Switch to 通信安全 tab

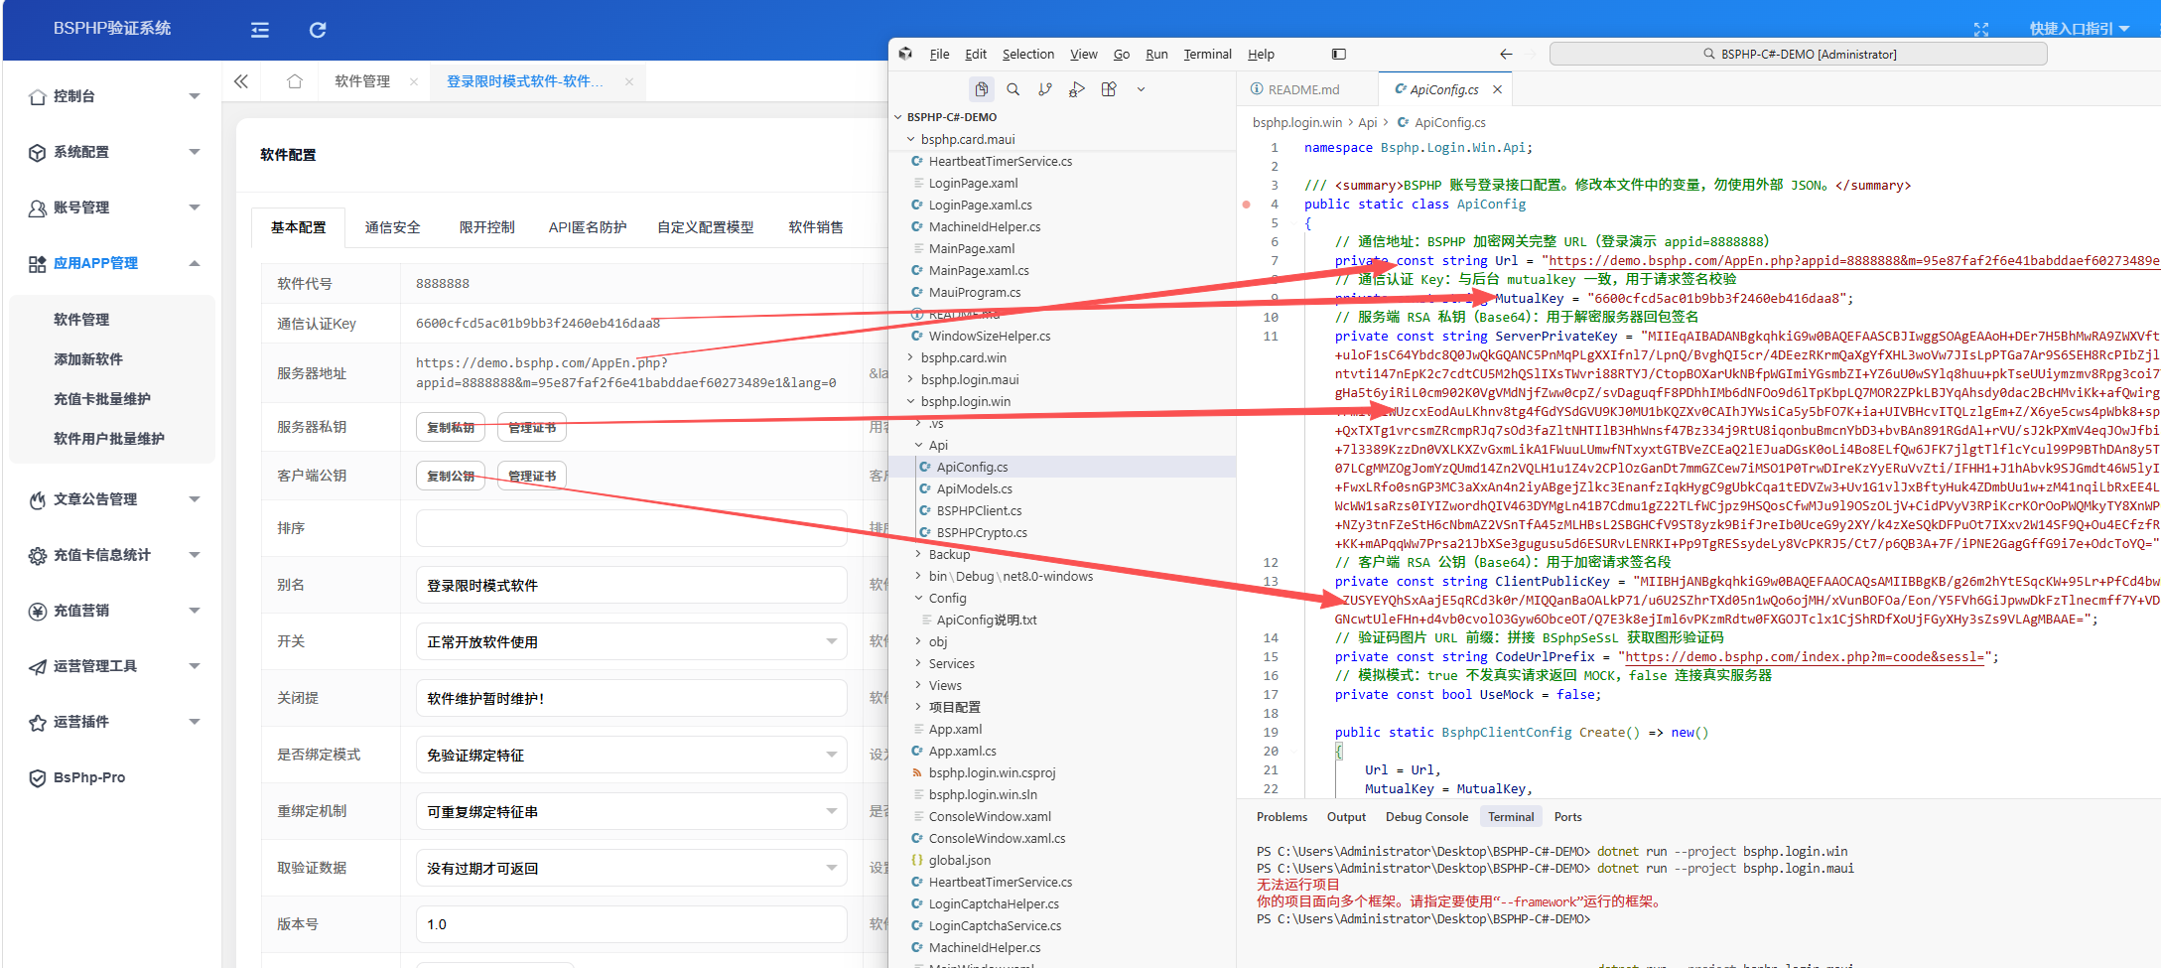tap(392, 227)
